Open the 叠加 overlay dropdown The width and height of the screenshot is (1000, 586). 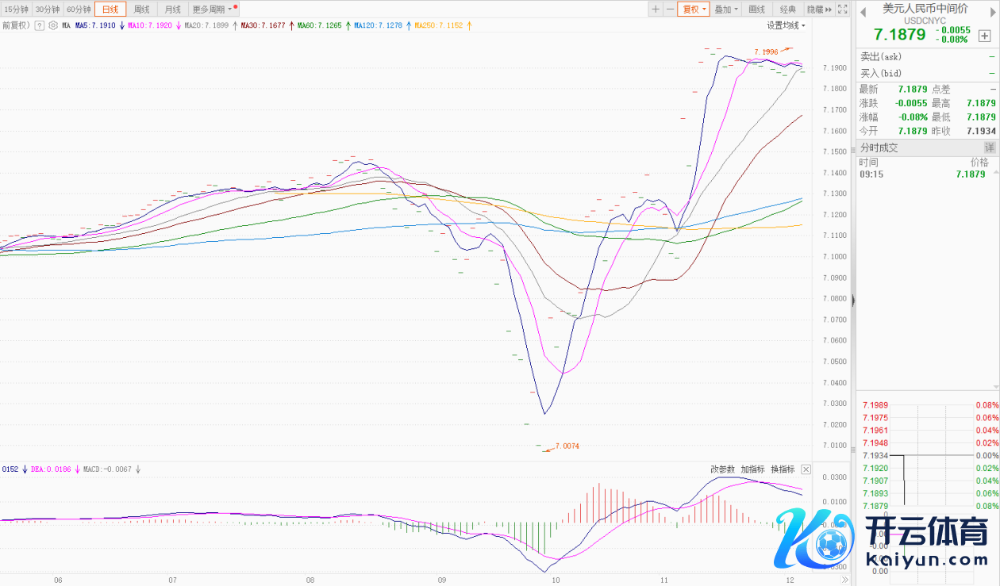coord(726,10)
